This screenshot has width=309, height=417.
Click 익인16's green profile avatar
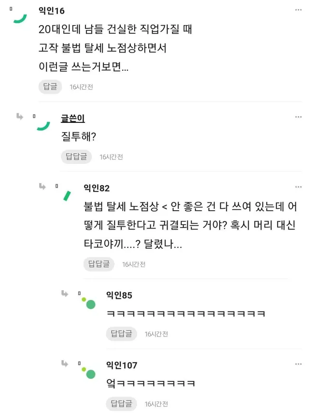[x=20, y=17]
